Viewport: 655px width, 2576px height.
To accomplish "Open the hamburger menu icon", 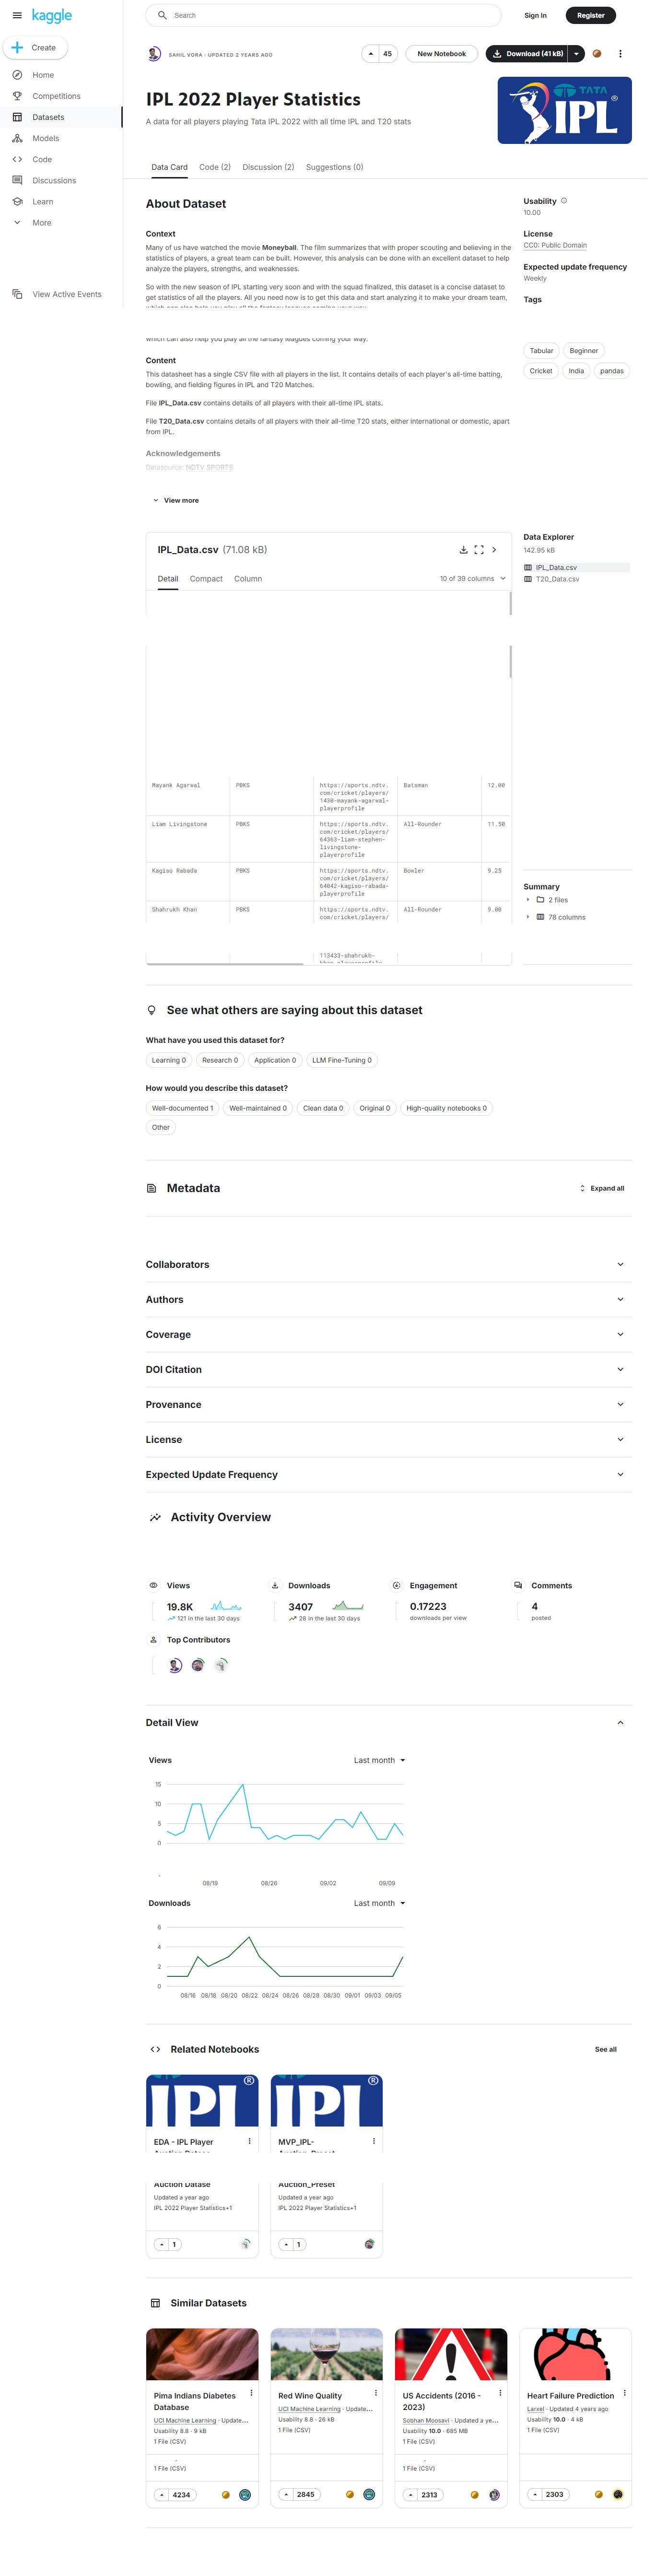I will [x=17, y=15].
